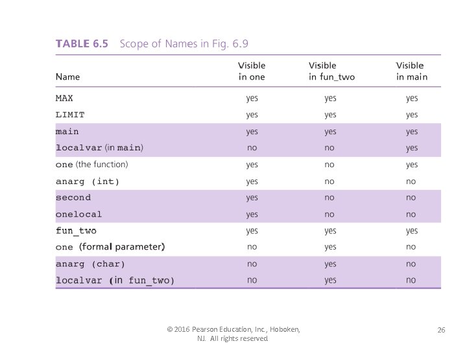The height and width of the screenshot is (350, 467).
Task: Click the Visible in fun_two column header
Action: pos(332,71)
